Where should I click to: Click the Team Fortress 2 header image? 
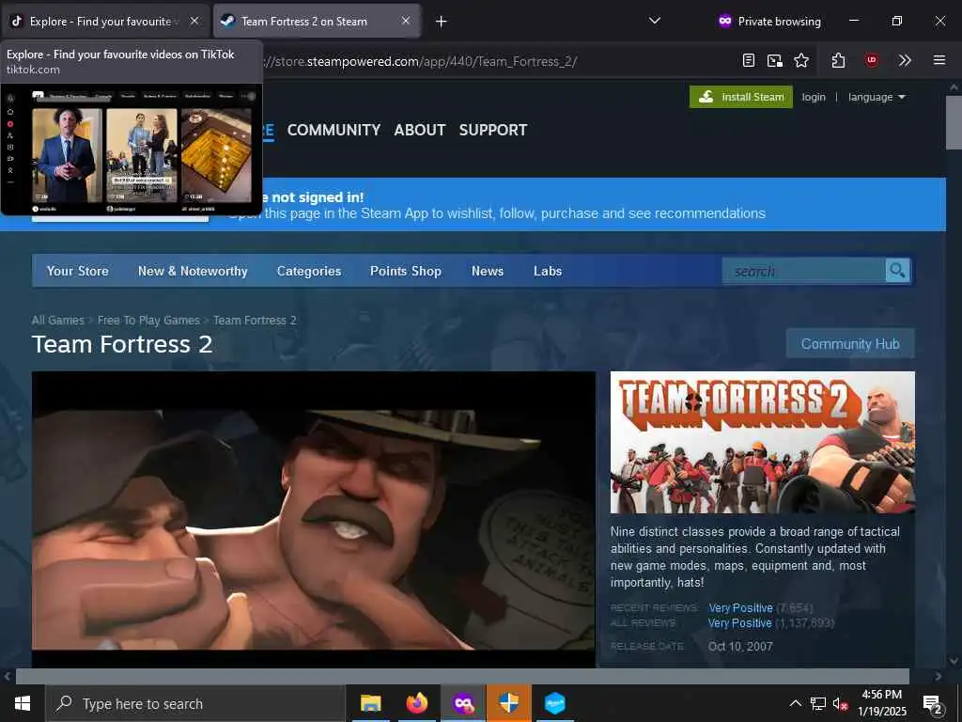tap(763, 442)
